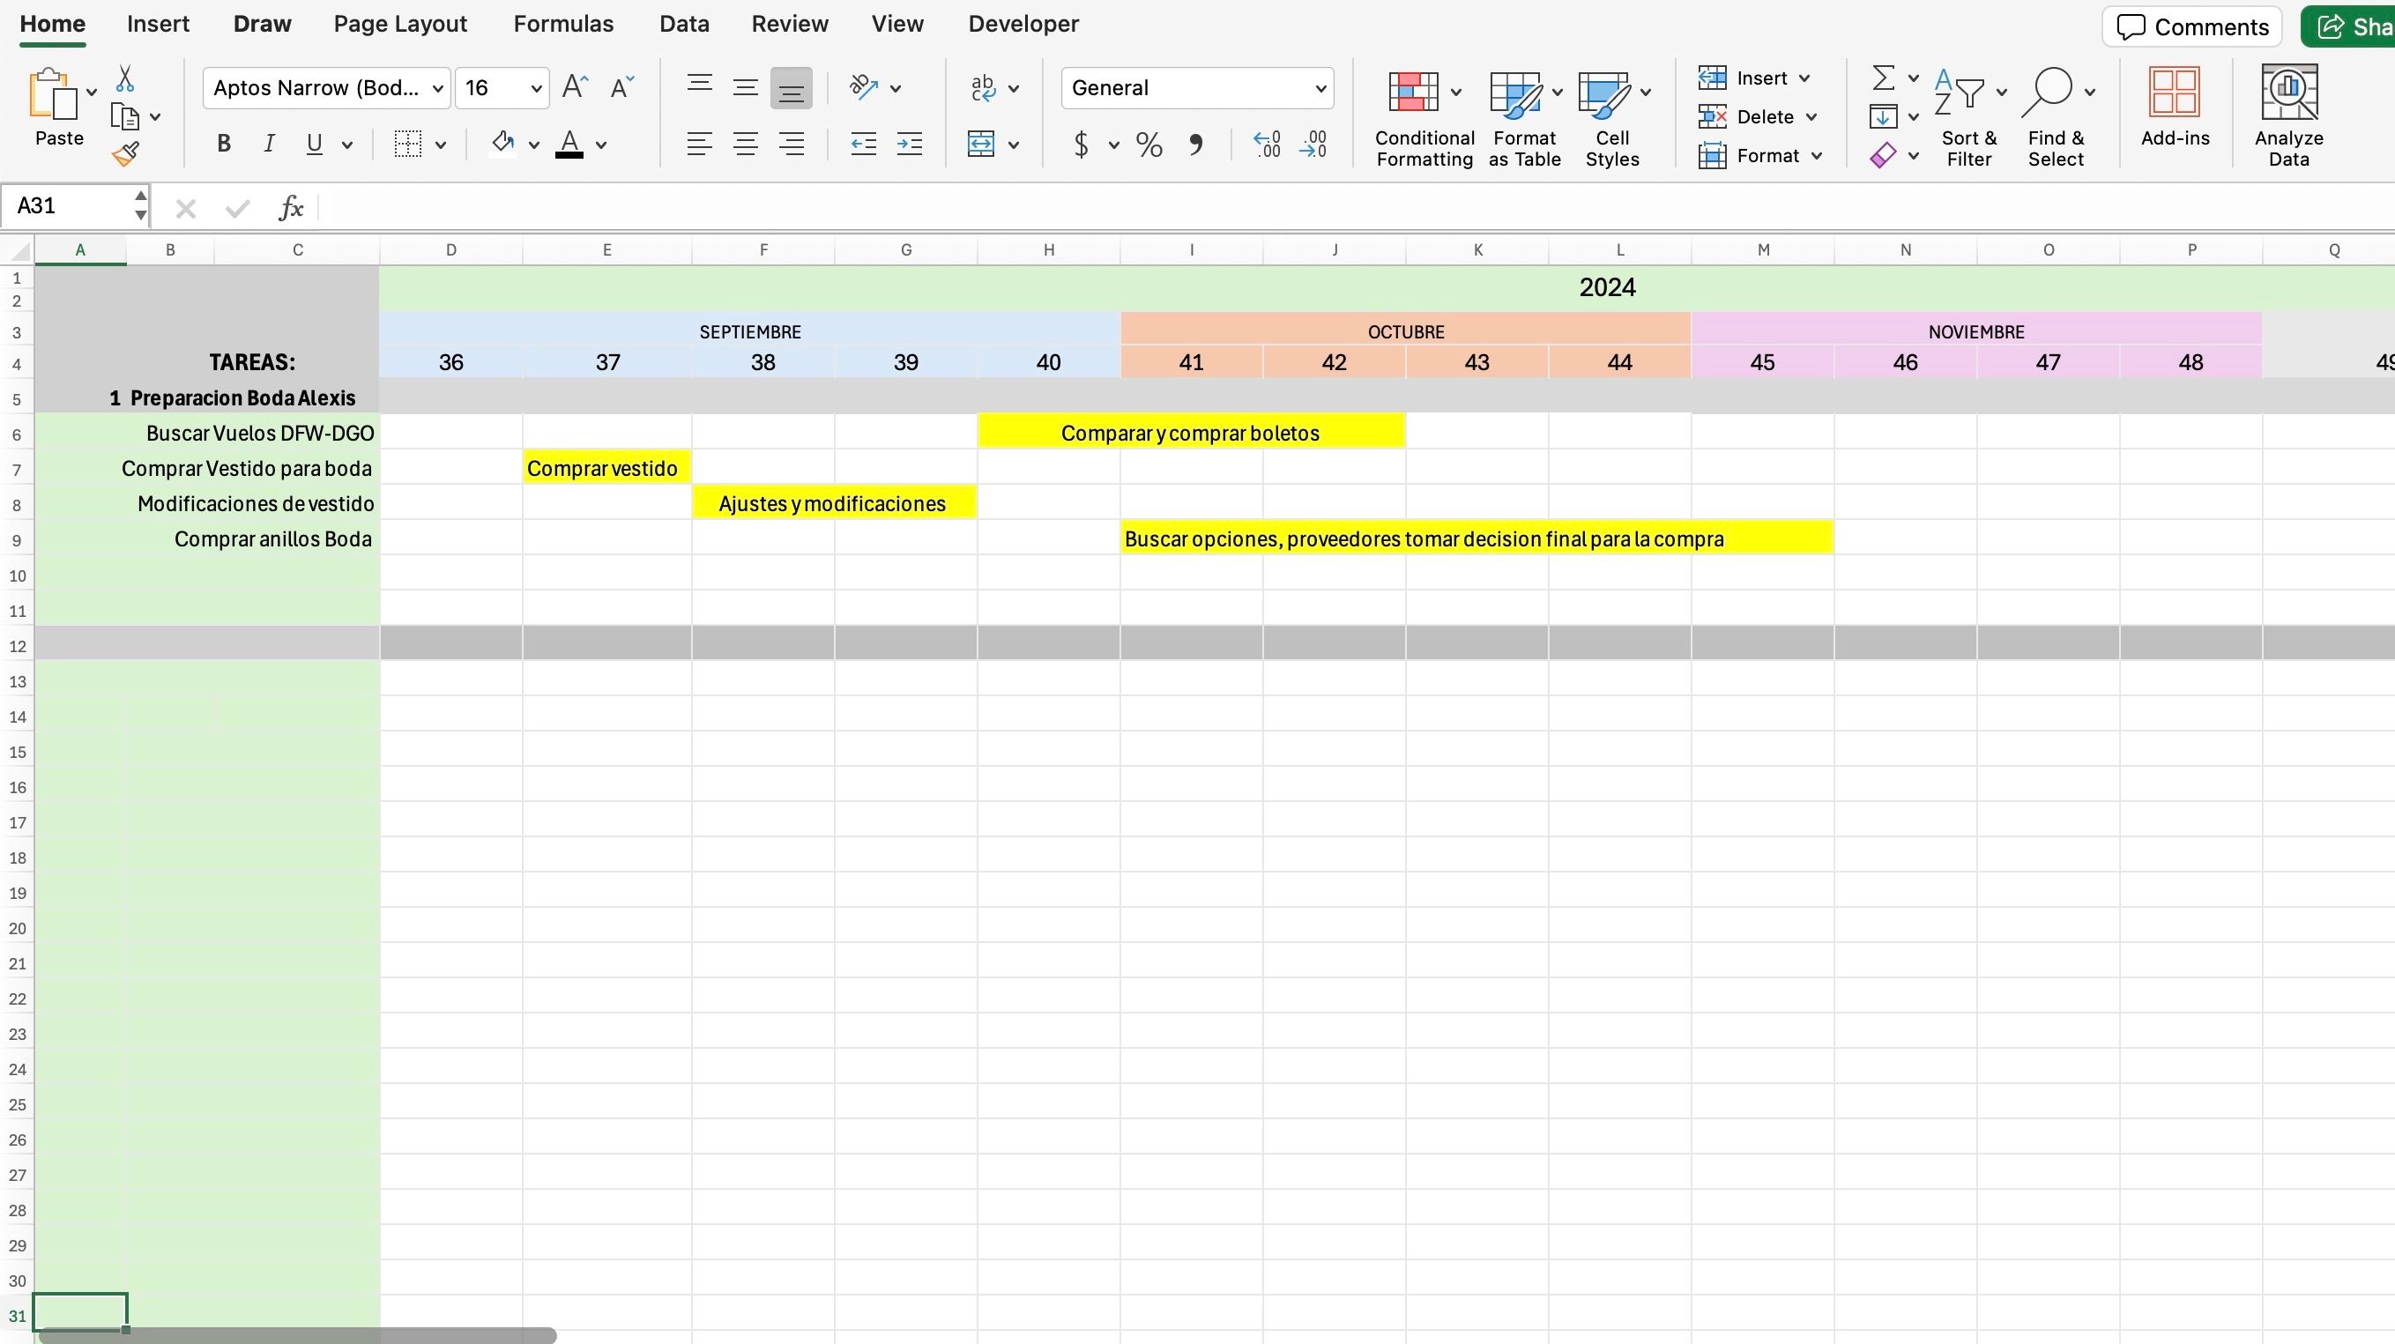Expand the Format cells dropdown
The width and height of the screenshot is (2395, 1344).
1816,156
